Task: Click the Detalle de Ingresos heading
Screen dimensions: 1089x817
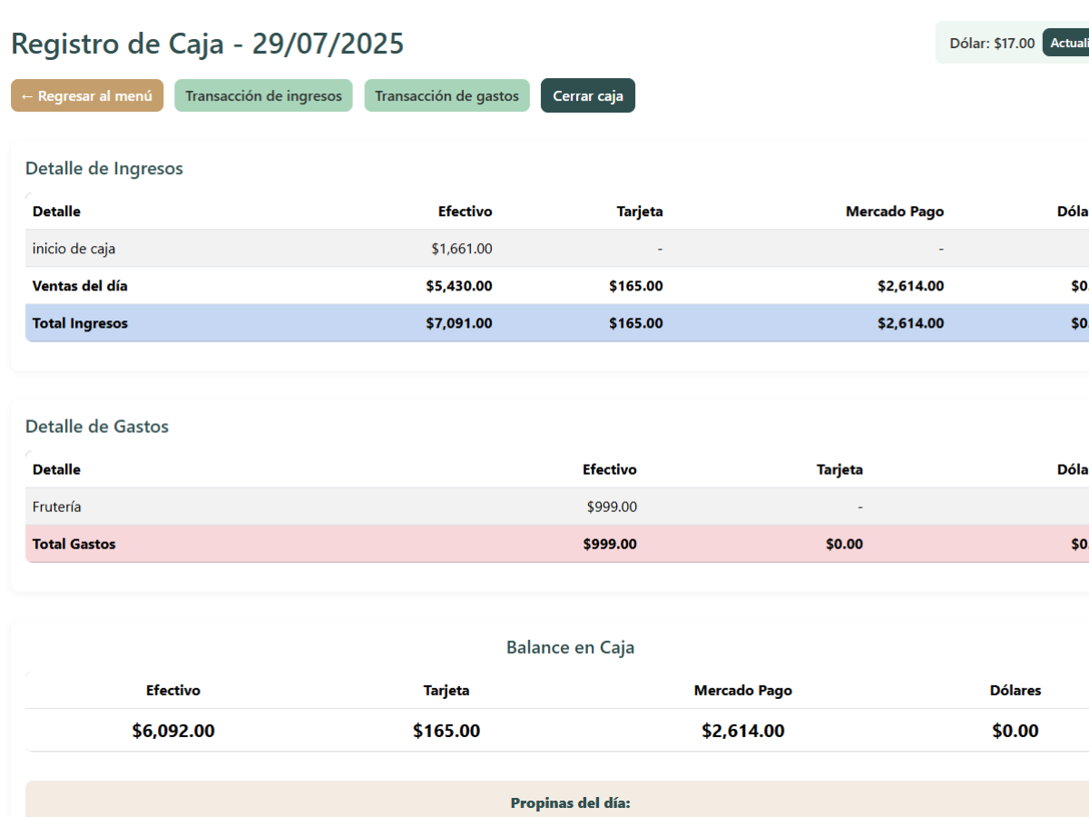Action: (x=104, y=169)
